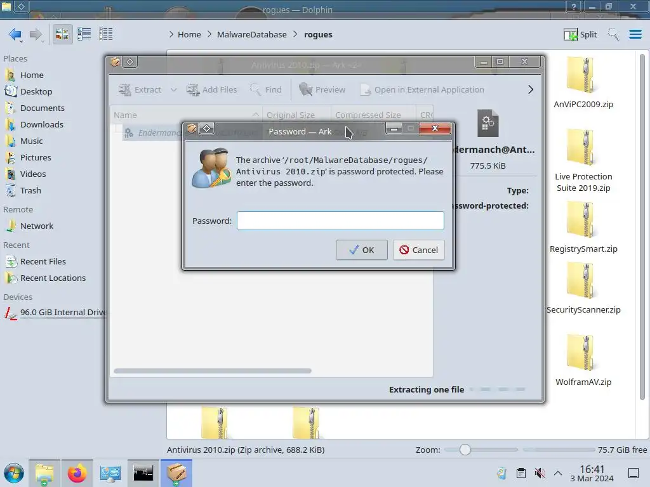Select AnViPC2009.zip file icon
650x487 pixels.
[x=583, y=76]
